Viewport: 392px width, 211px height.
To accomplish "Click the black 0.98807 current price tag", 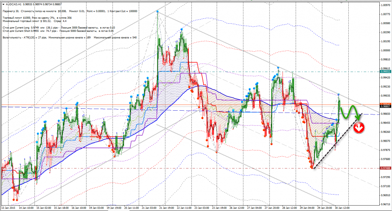I will click(x=385, y=106).
